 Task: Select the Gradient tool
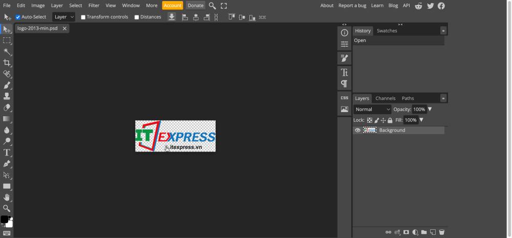[7, 119]
